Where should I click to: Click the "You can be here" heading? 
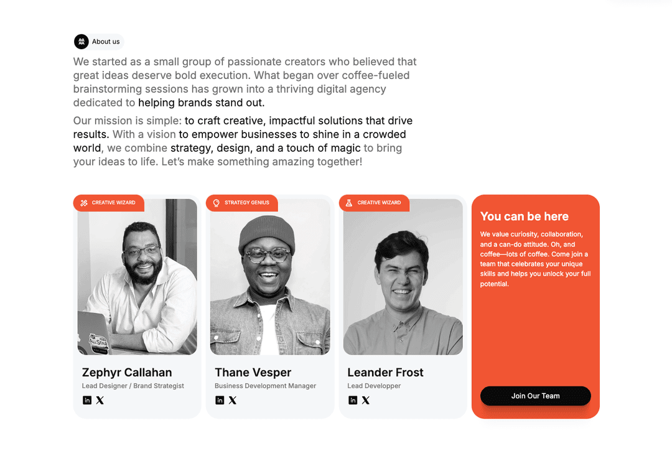(x=525, y=217)
